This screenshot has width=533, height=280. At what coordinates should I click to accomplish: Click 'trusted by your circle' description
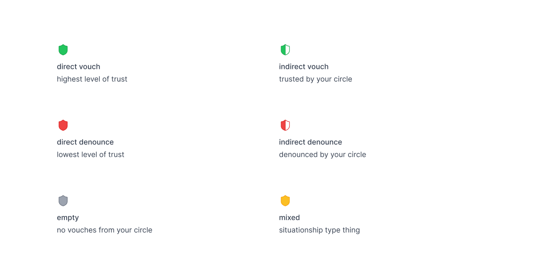click(x=315, y=79)
